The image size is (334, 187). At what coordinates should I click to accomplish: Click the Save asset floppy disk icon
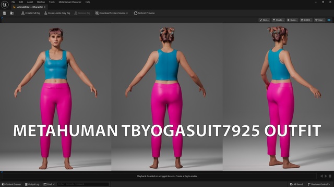[x=5, y=13]
